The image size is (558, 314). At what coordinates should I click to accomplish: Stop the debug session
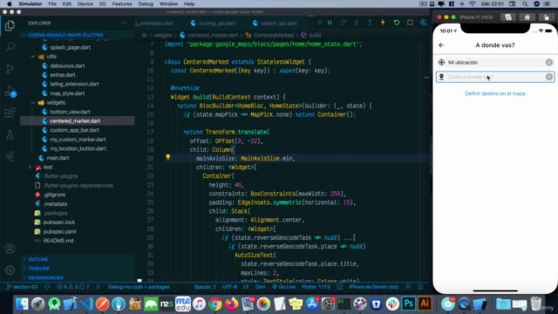coord(410,23)
